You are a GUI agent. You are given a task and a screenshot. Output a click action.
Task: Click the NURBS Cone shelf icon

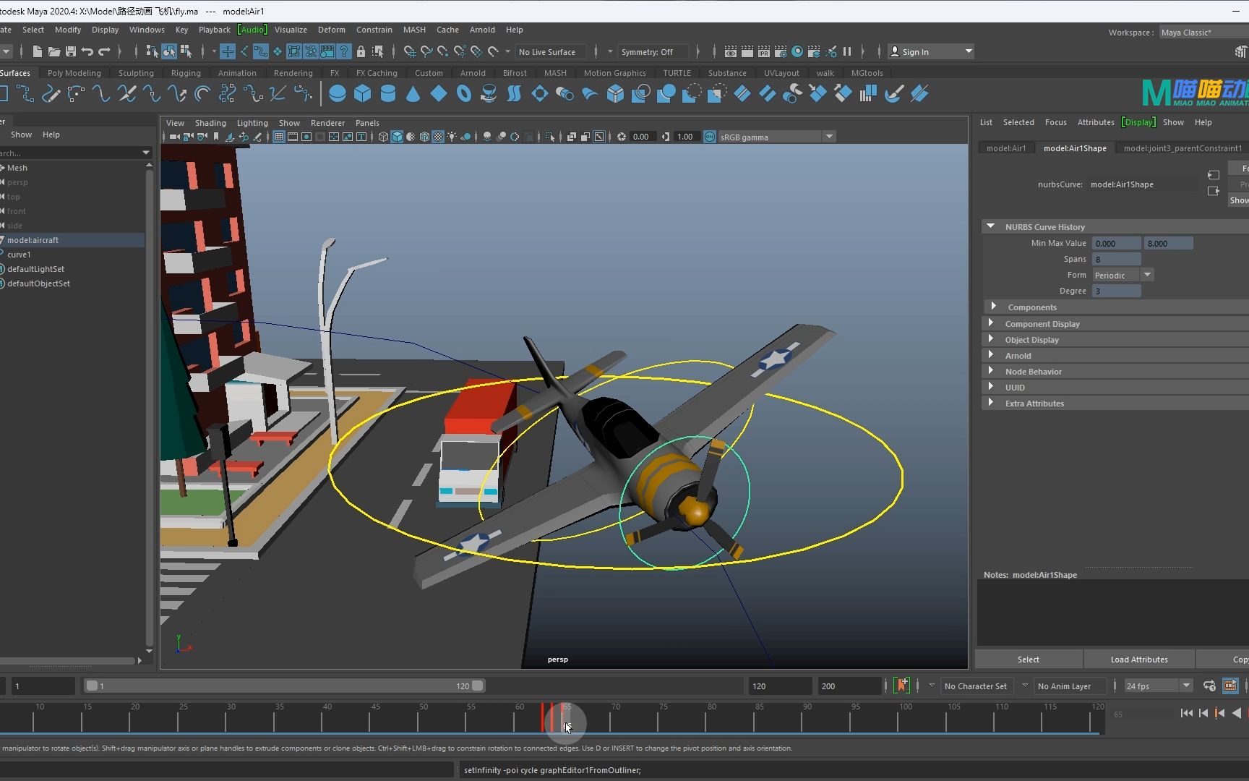pyautogui.click(x=413, y=94)
